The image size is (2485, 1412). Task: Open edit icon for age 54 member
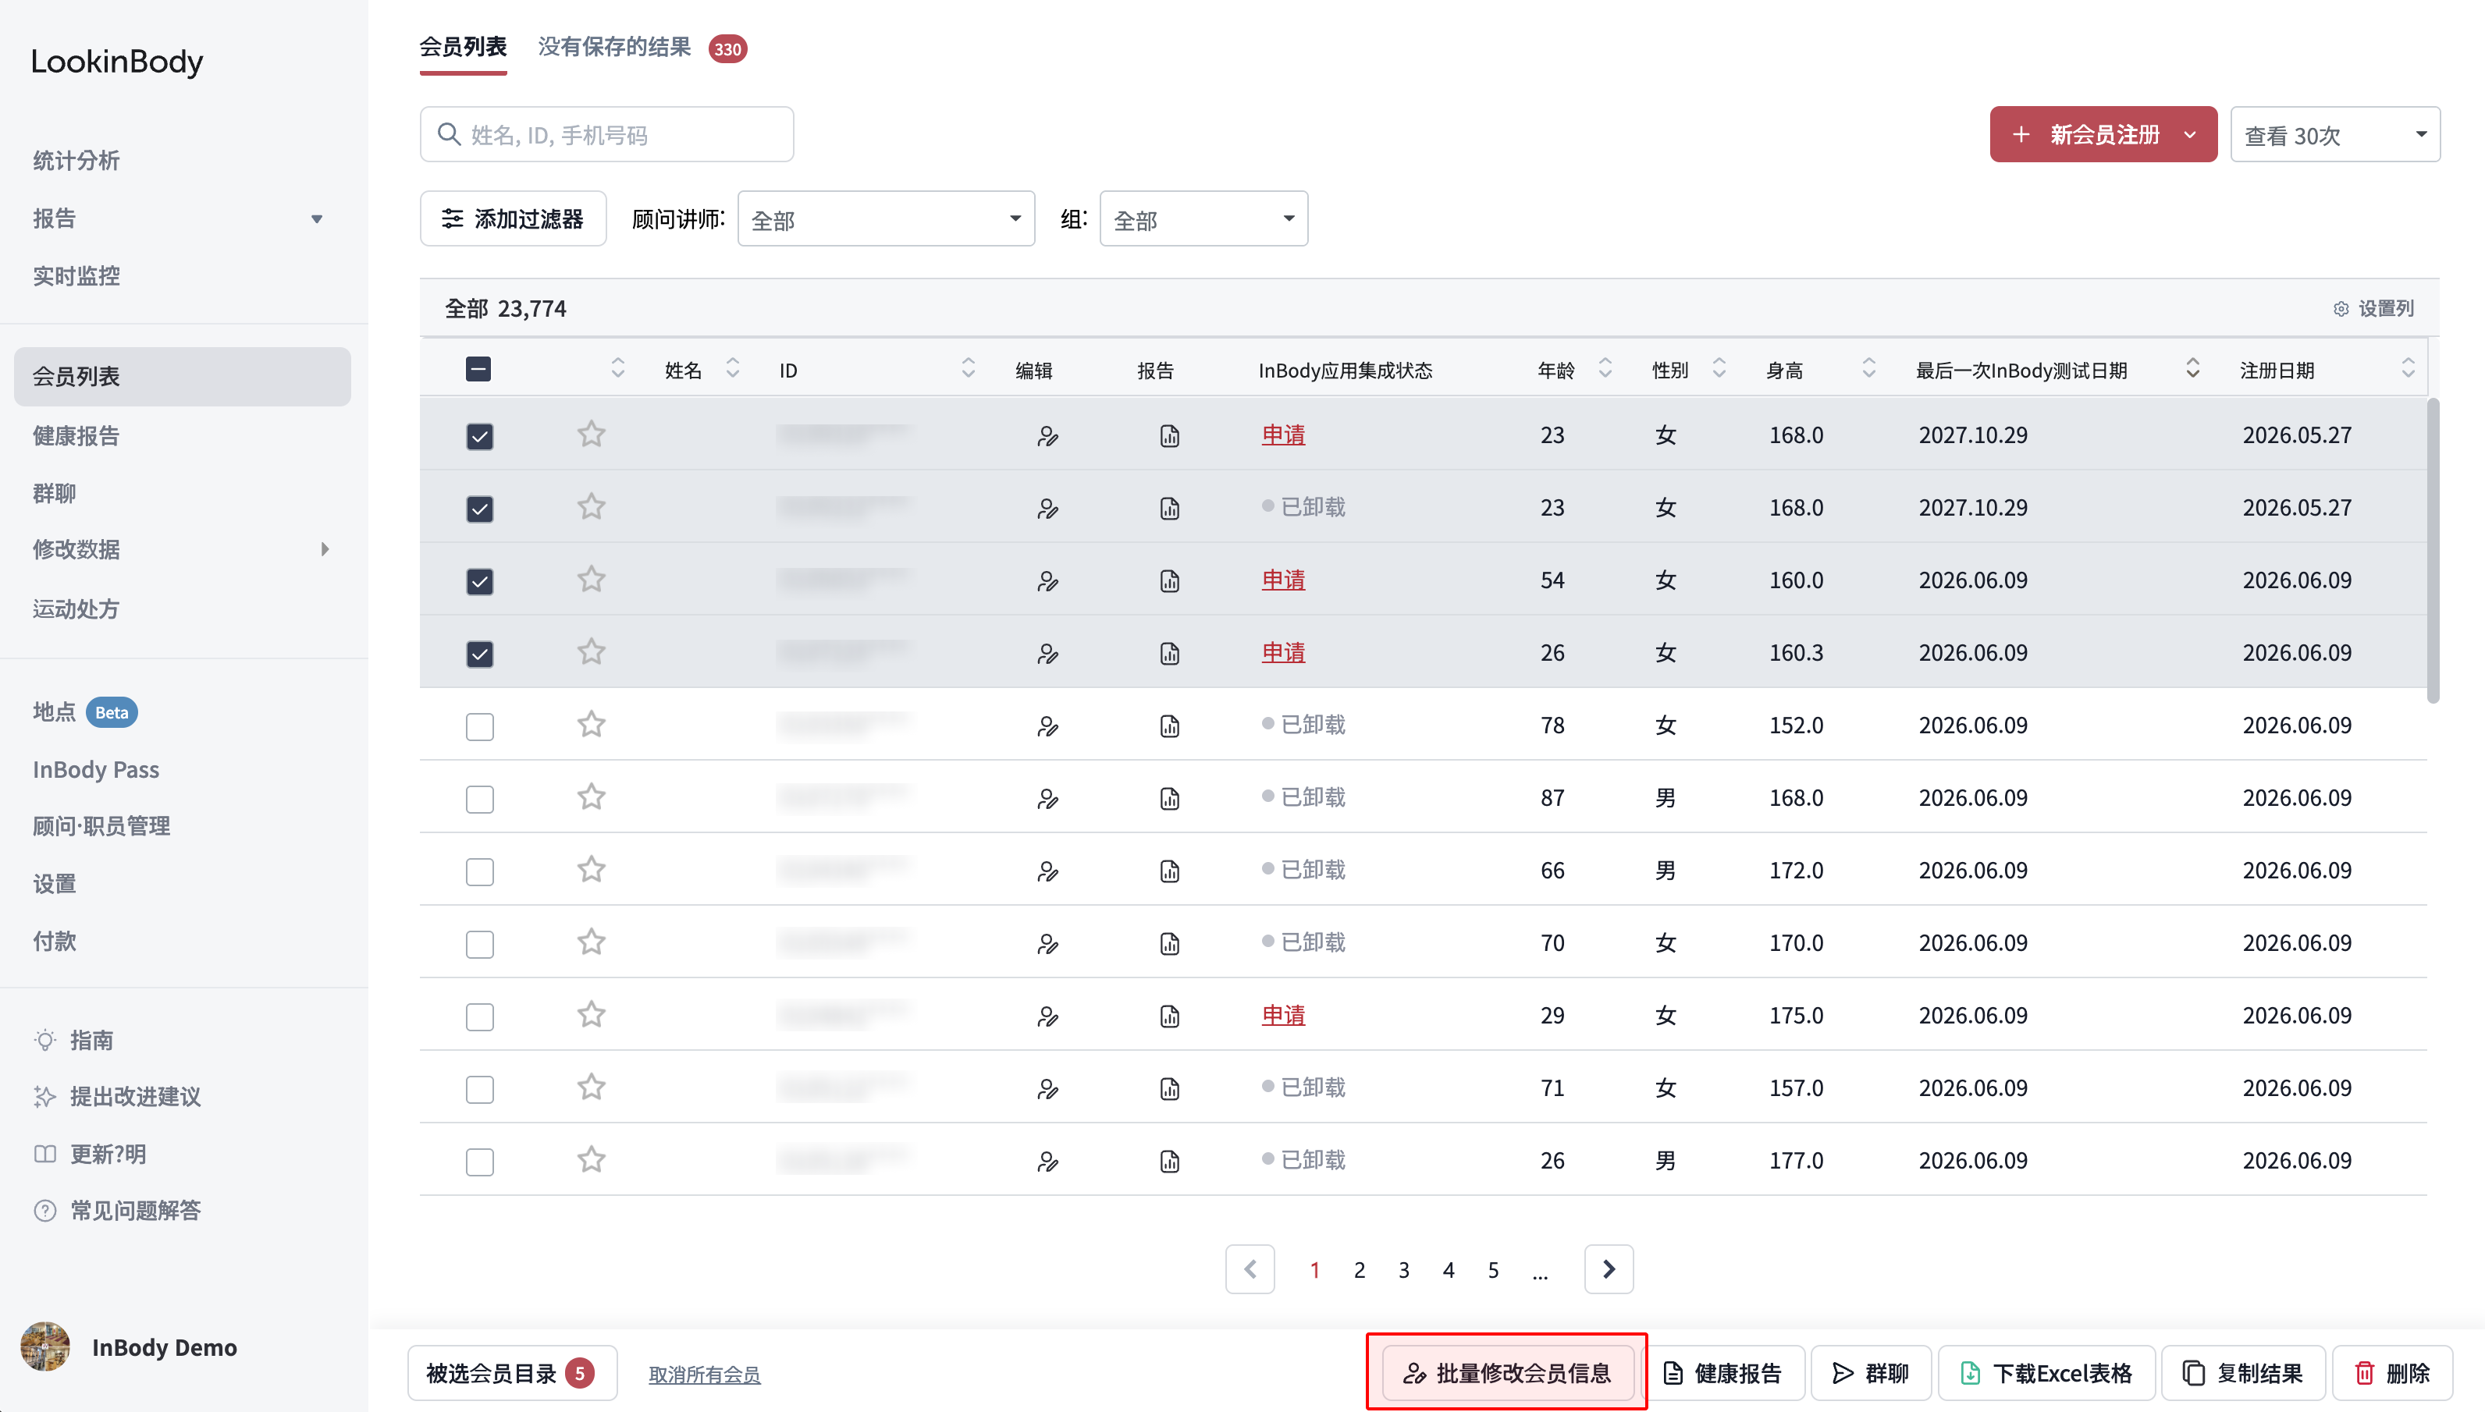point(1047,581)
